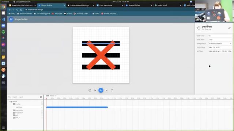
Task: Open Files manager from the dock
Action: [3, 13]
